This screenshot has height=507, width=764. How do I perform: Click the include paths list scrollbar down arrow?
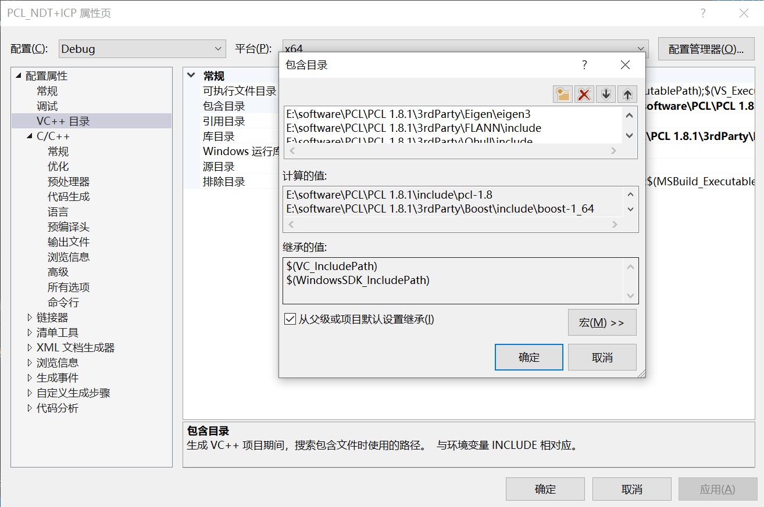point(628,136)
